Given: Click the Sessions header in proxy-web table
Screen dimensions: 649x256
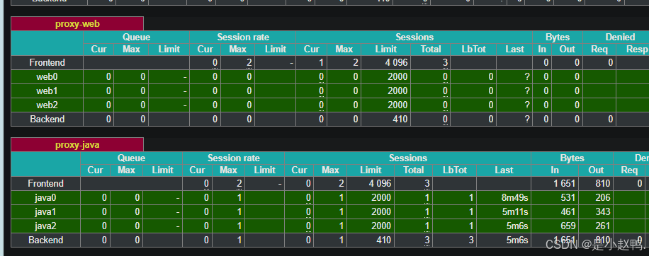Looking at the screenshot, I should 414,37.
